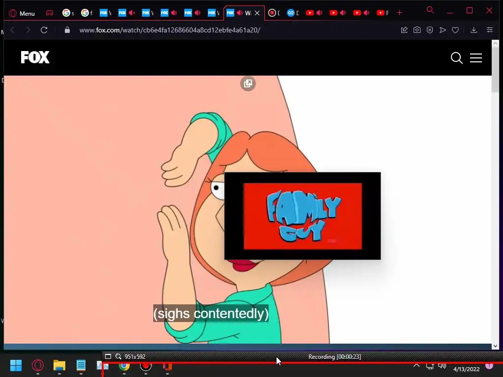Switch to the Google tab labeled 's'
The height and width of the screenshot is (377, 503).
coord(68,13)
